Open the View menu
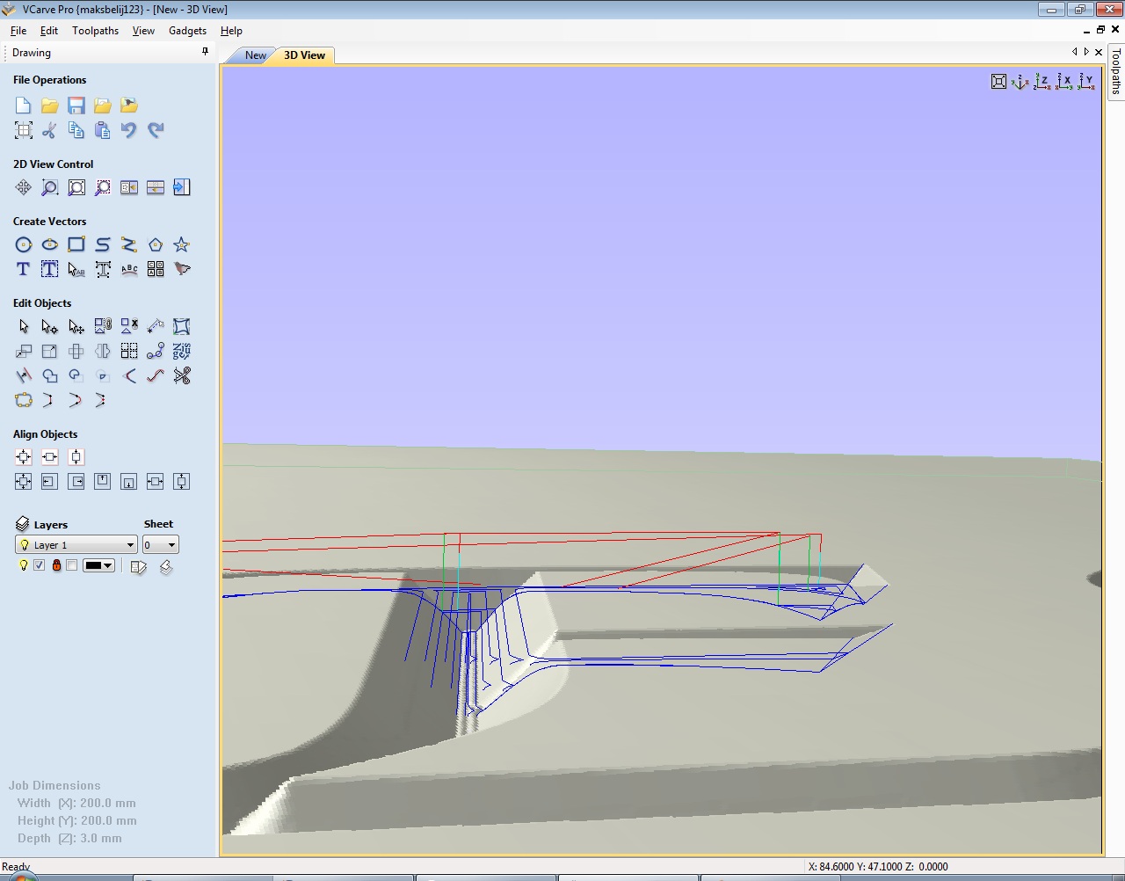 click(x=143, y=30)
